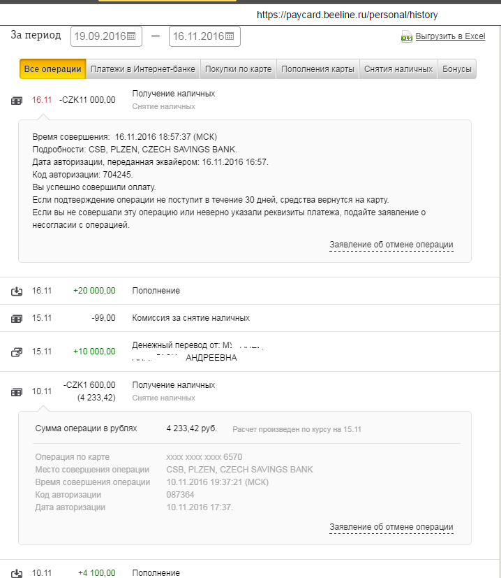Click top-up icon next to +20 000,00 entry
This screenshot has height=578, width=501.
coord(17,291)
